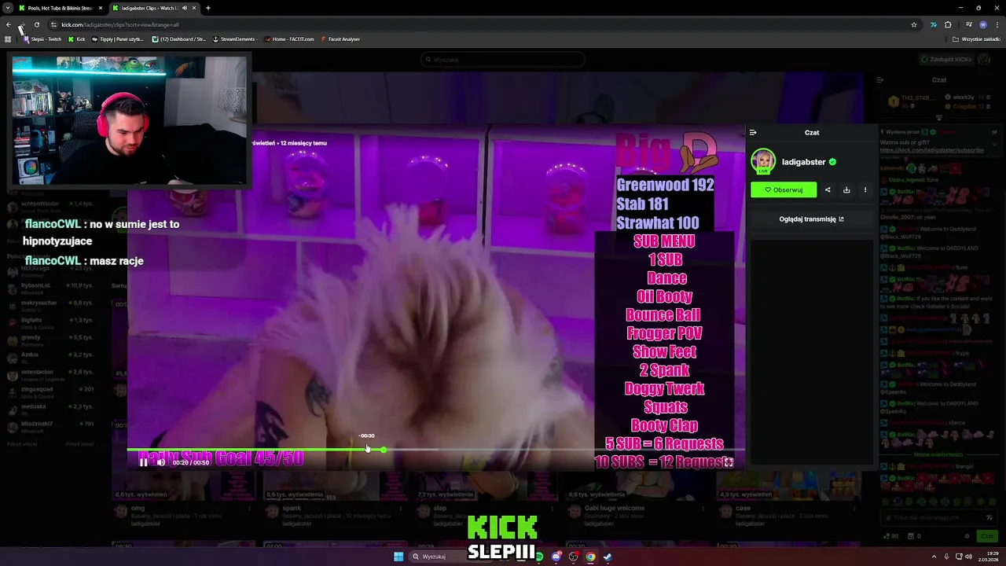The width and height of the screenshot is (1006, 566).
Task: Open the Home - FACEIT.com bookmark
Action: [289, 39]
